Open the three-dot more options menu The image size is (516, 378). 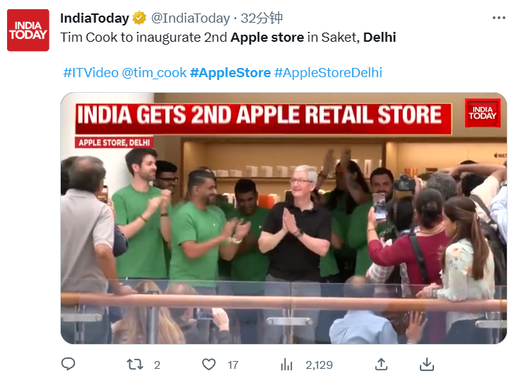click(x=498, y=18)
